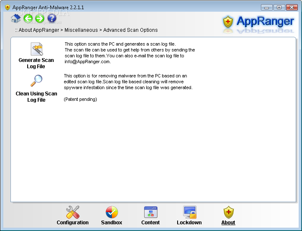Open Configuration tools icon
Viewport: 302px width, 231px height.
[x=72, y=212]
